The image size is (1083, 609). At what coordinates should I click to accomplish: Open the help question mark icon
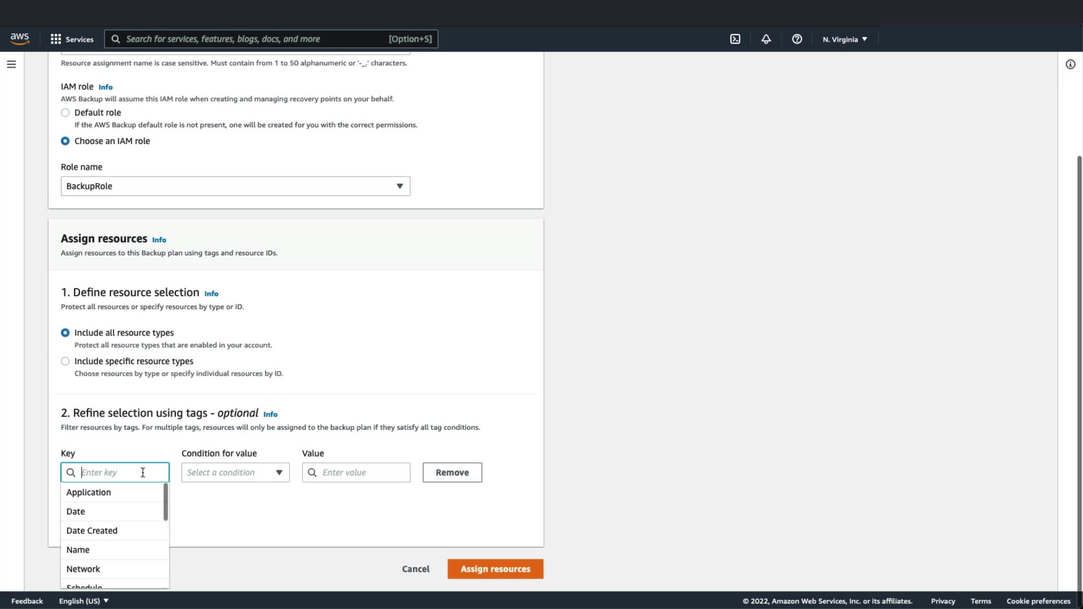(796, 39)
